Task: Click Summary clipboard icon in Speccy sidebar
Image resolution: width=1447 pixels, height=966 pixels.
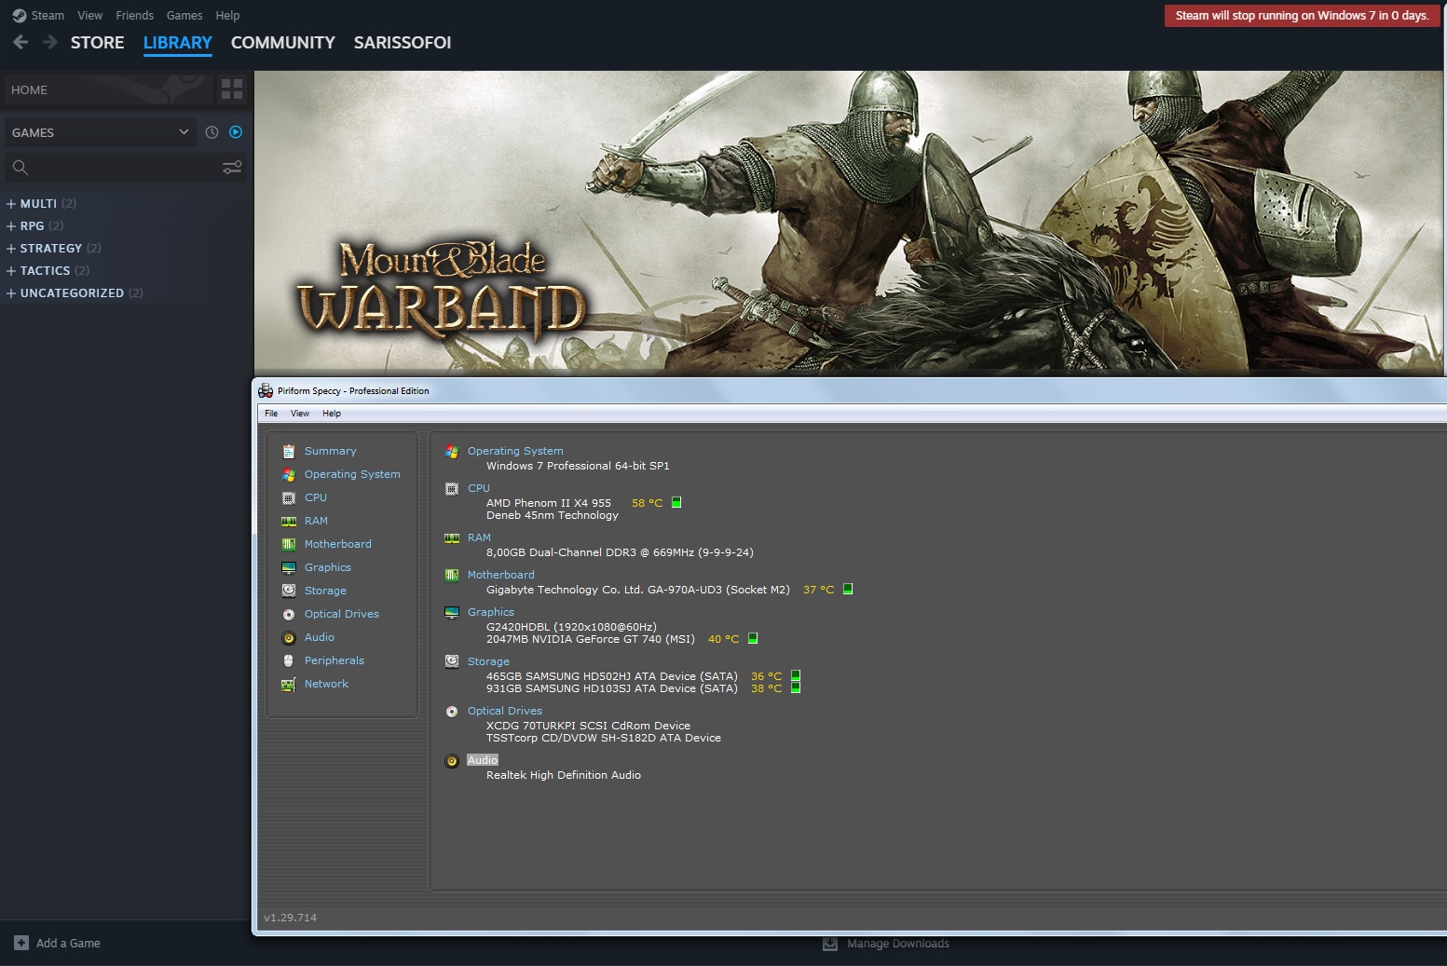Action: tap(289, 451)
